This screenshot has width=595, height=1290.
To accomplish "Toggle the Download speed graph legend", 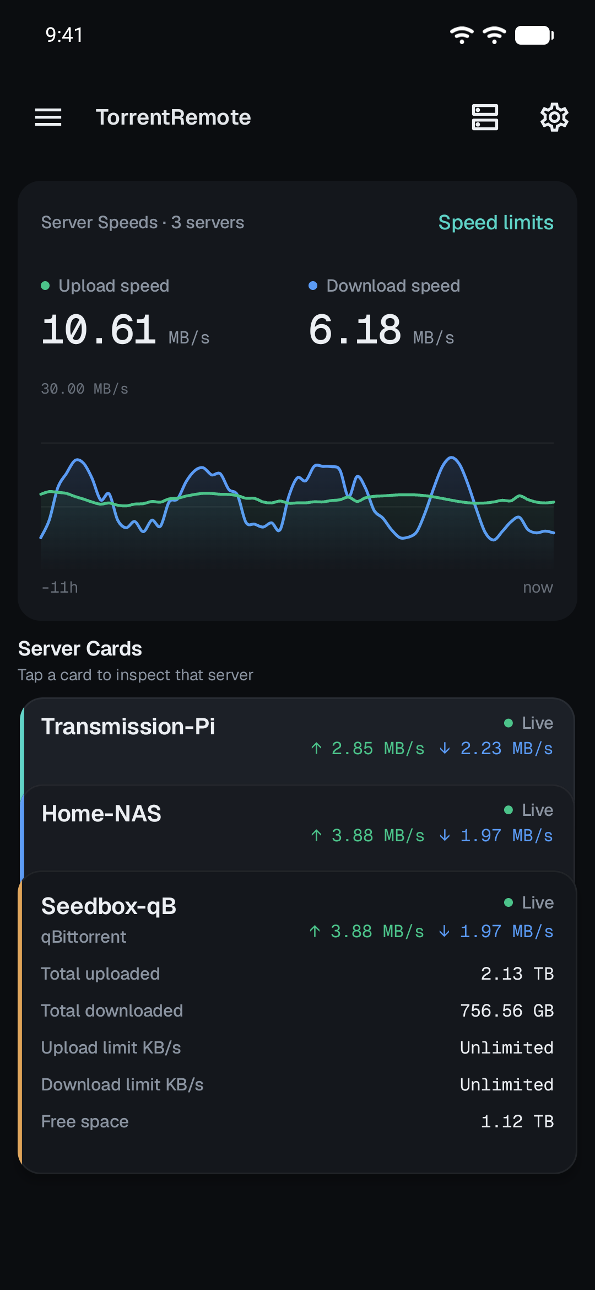I will tap(384, 286).
